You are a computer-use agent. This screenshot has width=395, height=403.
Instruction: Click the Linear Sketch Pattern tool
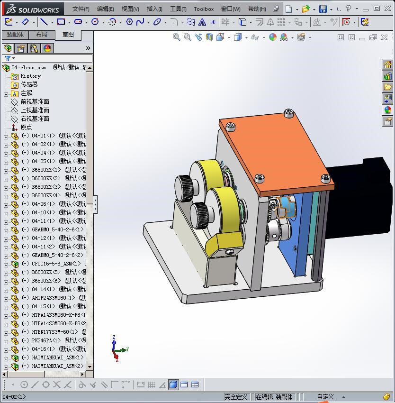pos(281,22)
